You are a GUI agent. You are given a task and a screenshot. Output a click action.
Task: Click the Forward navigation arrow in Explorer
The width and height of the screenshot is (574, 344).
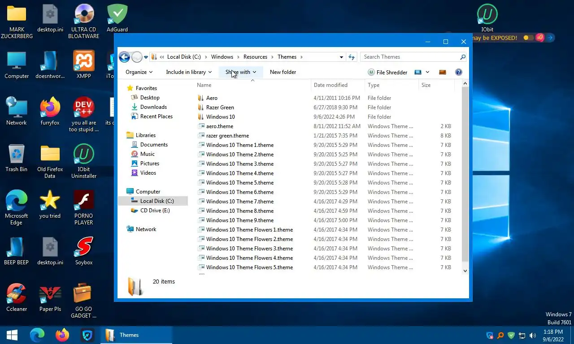(137, 57)
